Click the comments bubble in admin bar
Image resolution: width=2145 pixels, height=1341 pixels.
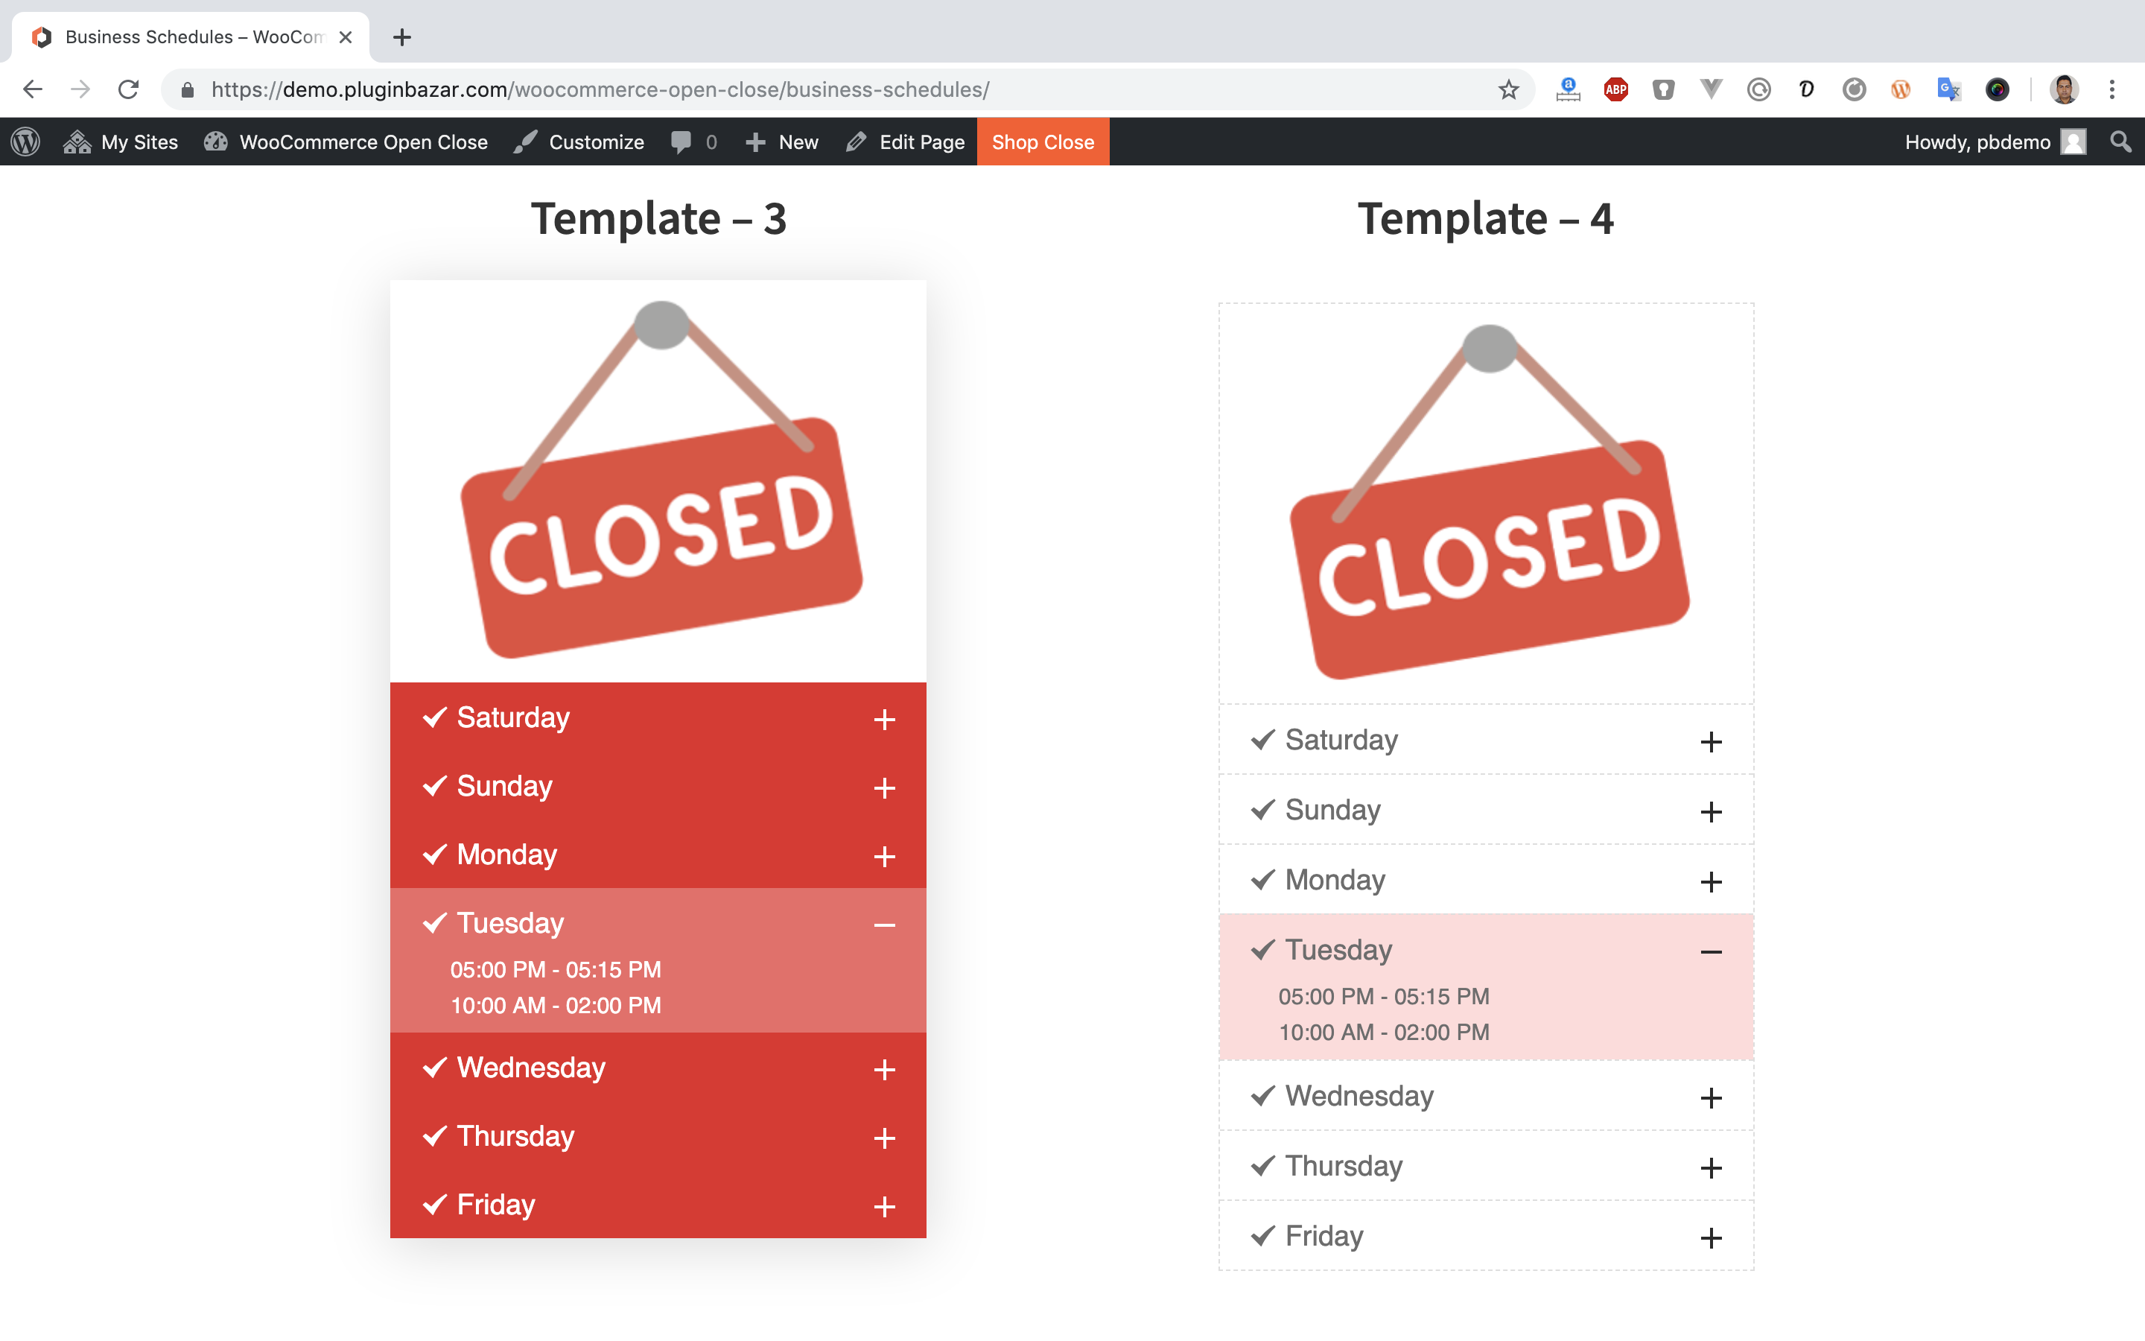pyautogui.click(x=681, y=142)
